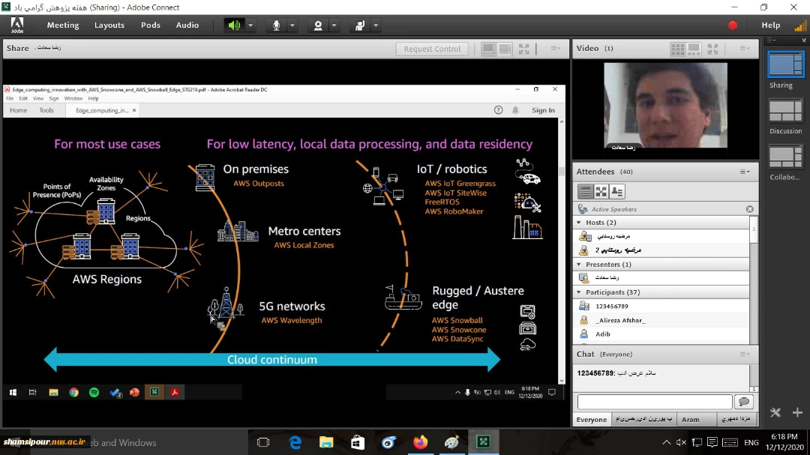Toggle the microphone button
This screenshot has width=810, height=455.
pyautogui.click(x=276, y=25)
